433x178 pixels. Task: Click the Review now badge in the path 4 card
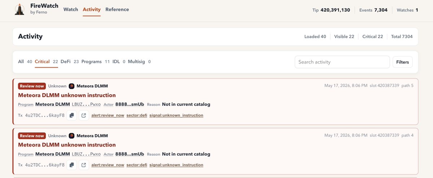(x=32, y=136)
